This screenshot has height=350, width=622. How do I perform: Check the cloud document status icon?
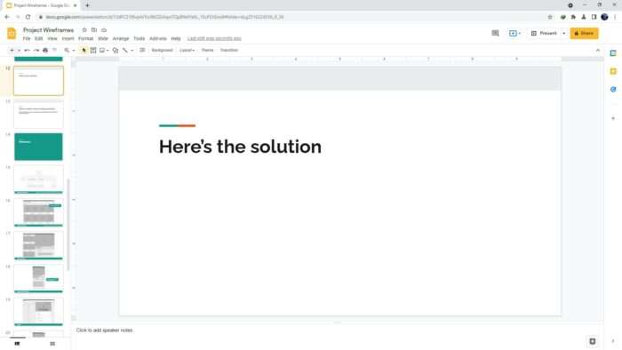tap(104, 30)
